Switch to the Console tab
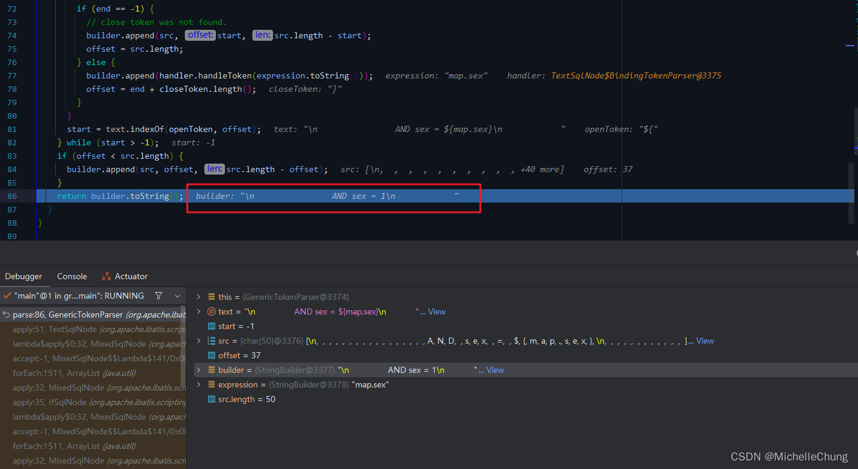 72,276
